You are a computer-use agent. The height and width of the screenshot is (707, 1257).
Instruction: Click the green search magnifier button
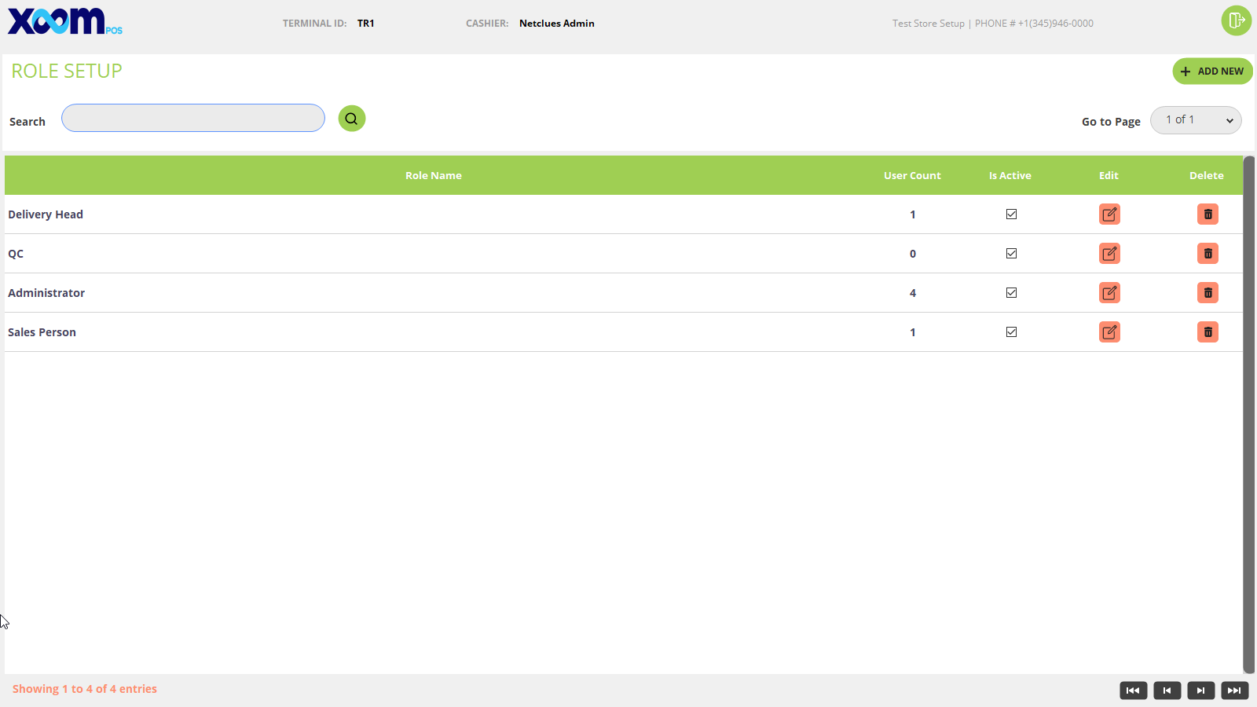[x=351, y=119]
